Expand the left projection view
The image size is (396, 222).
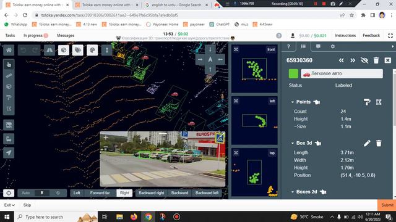236,101
